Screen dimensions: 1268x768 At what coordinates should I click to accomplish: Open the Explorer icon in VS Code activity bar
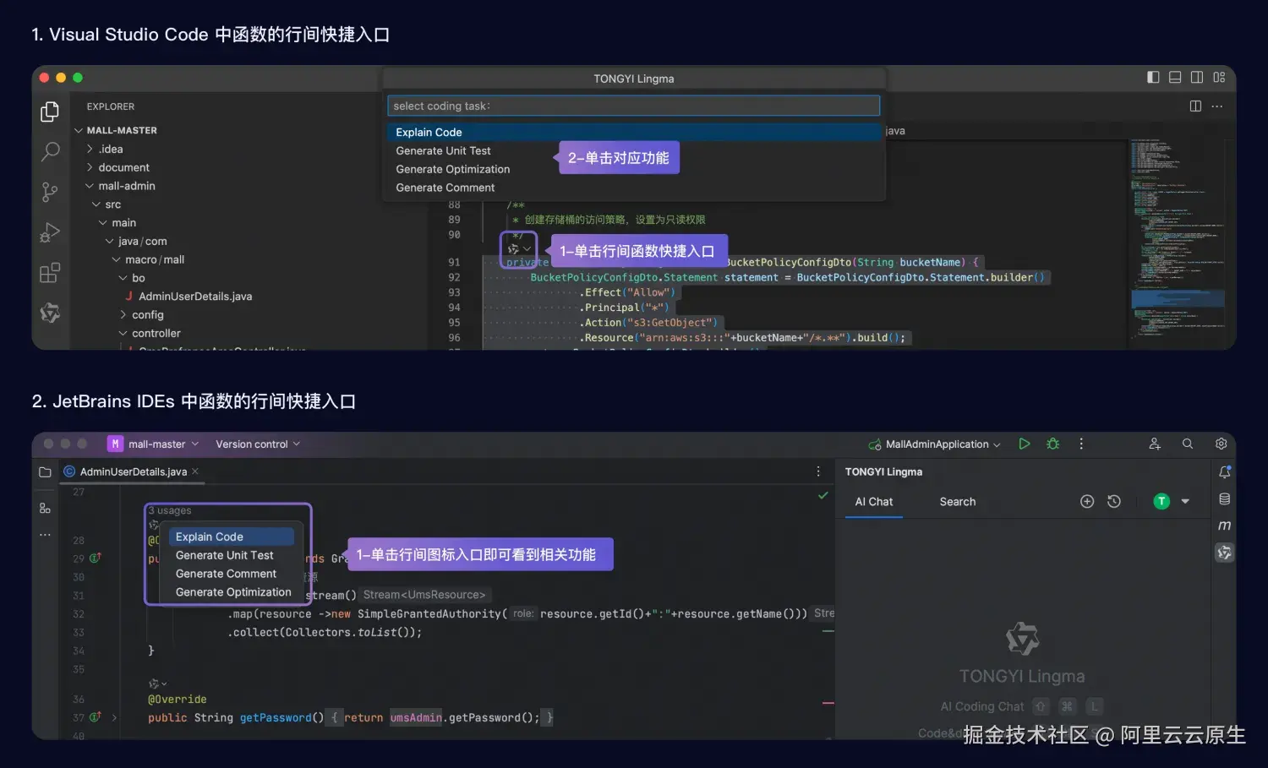tap(50, 112)
